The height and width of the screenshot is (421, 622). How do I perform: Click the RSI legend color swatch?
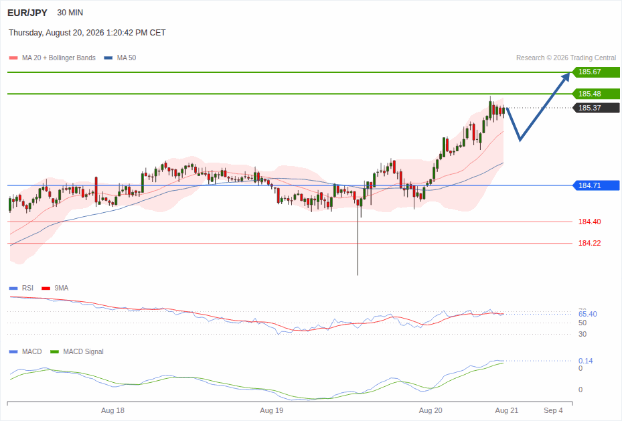coord(13,288)
